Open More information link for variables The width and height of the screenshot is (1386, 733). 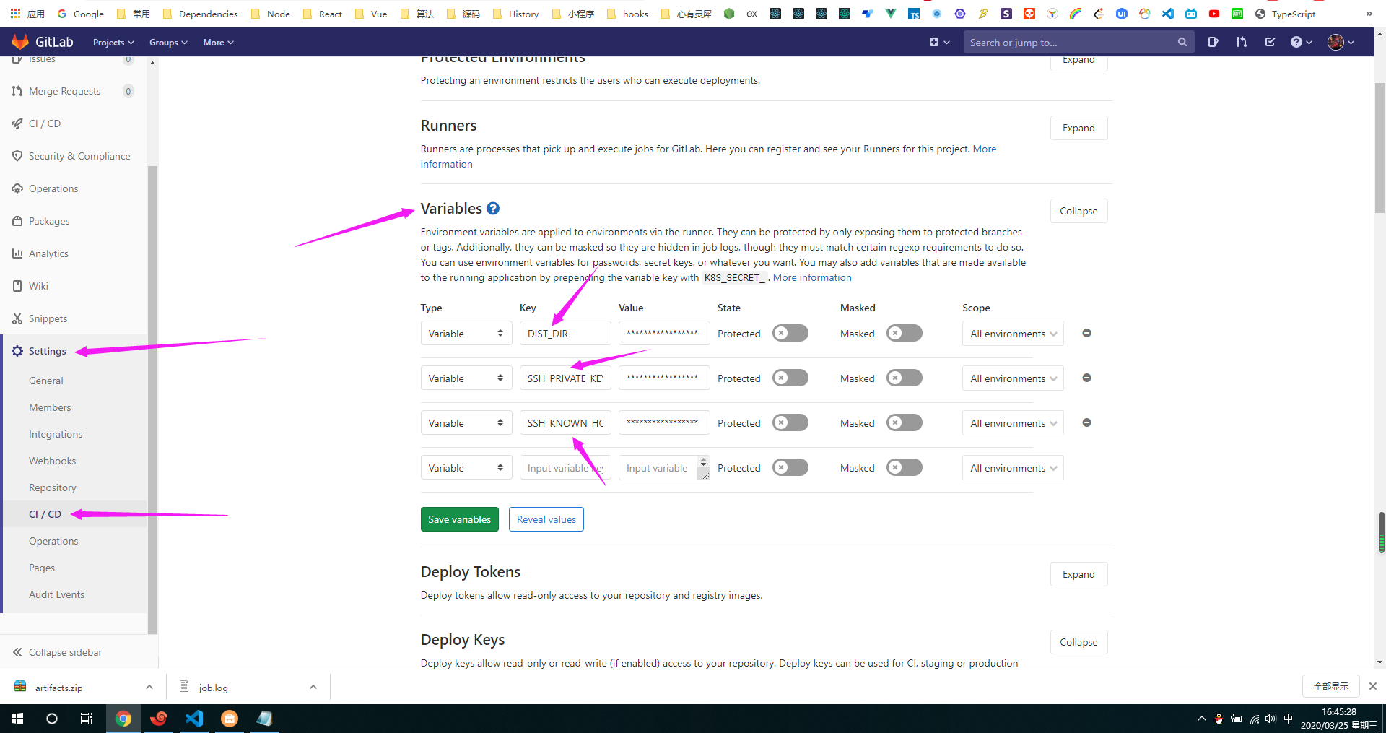(x=812, y=277)
